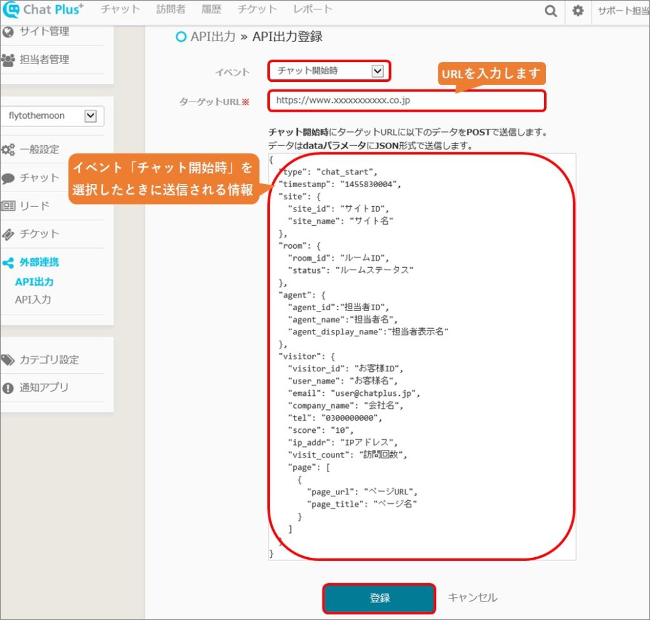The height and width of the screenshot is (620, 650).
Task: Click the "type": "chat_start" line
Action: pyautogui.click(x=328, y=172)
